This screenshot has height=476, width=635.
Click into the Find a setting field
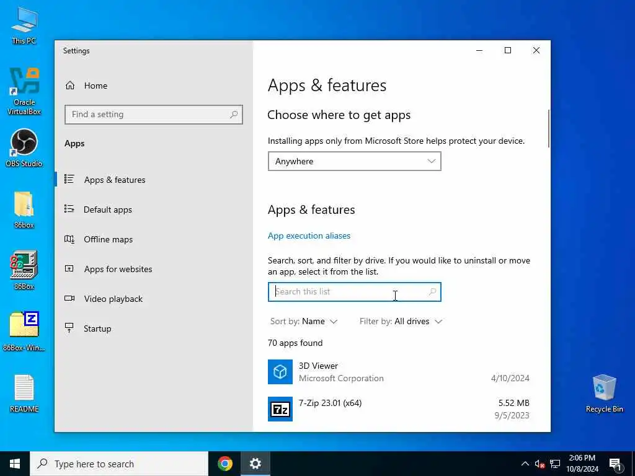pos(154,115)
